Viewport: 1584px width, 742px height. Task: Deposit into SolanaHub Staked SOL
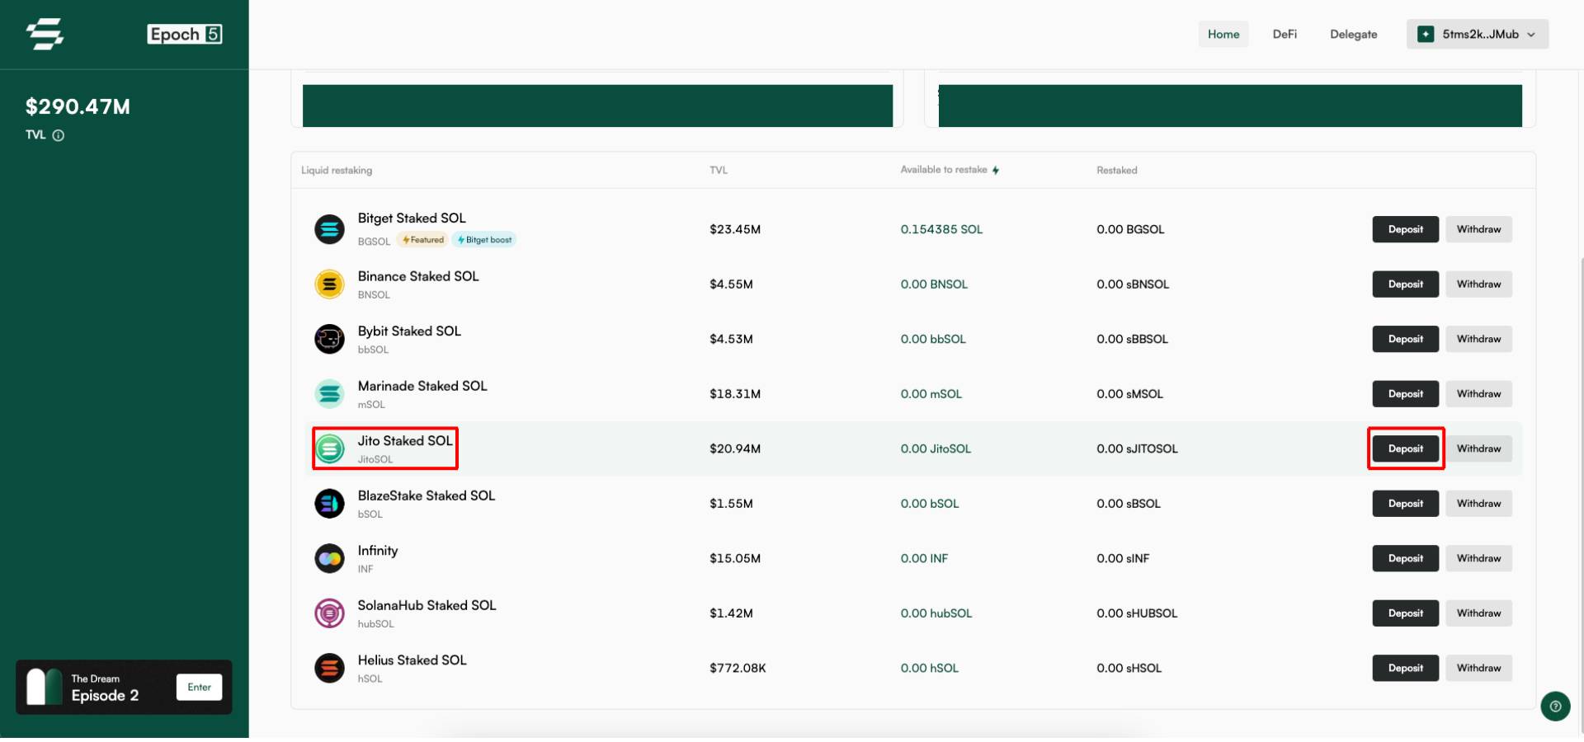(1406, 613)
